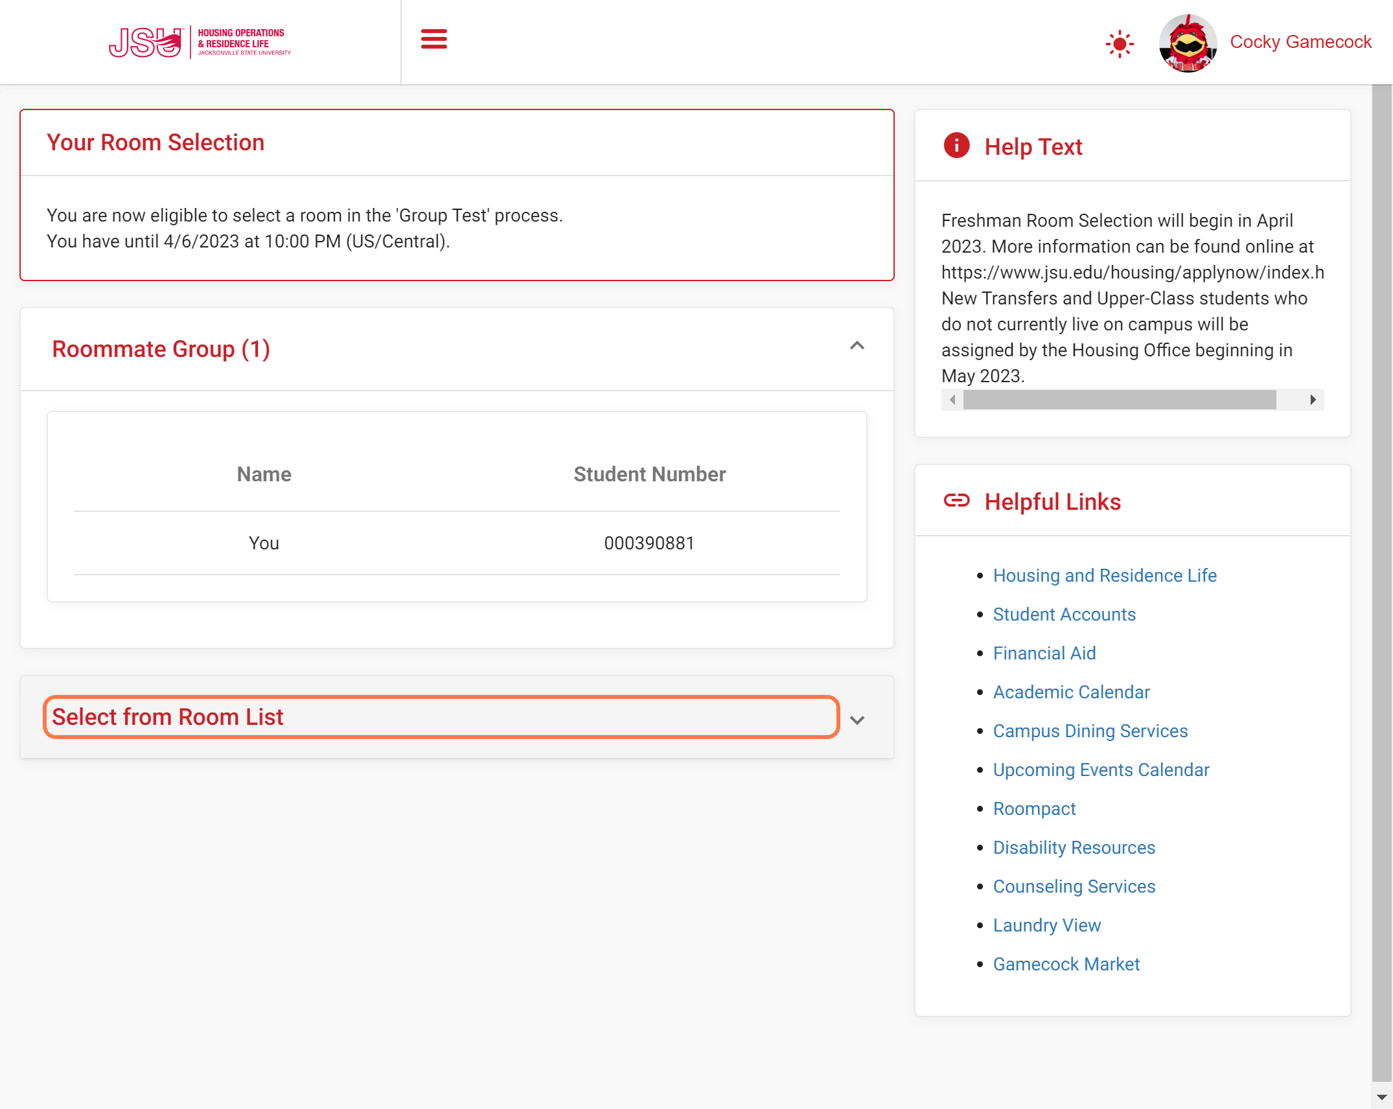The width and height of the screenshot is (1393, 1109).
Task: Visit the Campus Dining Services link
Action: tap(1090, 731)
